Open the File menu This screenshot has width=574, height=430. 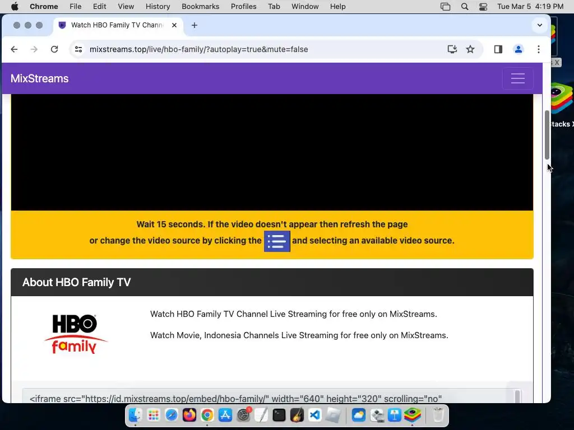coord(76,7)
